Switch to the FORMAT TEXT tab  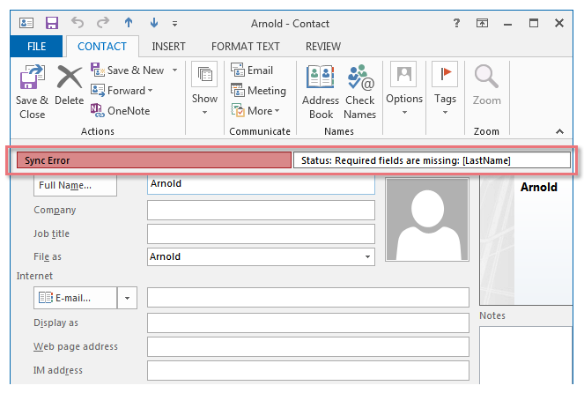pos(246,46)
